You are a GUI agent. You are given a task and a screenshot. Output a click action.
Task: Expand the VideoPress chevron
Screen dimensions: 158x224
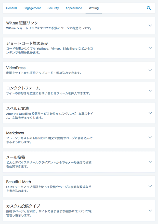tap(150, 70)
